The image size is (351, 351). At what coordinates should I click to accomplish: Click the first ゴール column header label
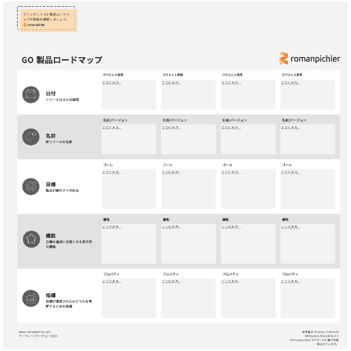(108, 165)
